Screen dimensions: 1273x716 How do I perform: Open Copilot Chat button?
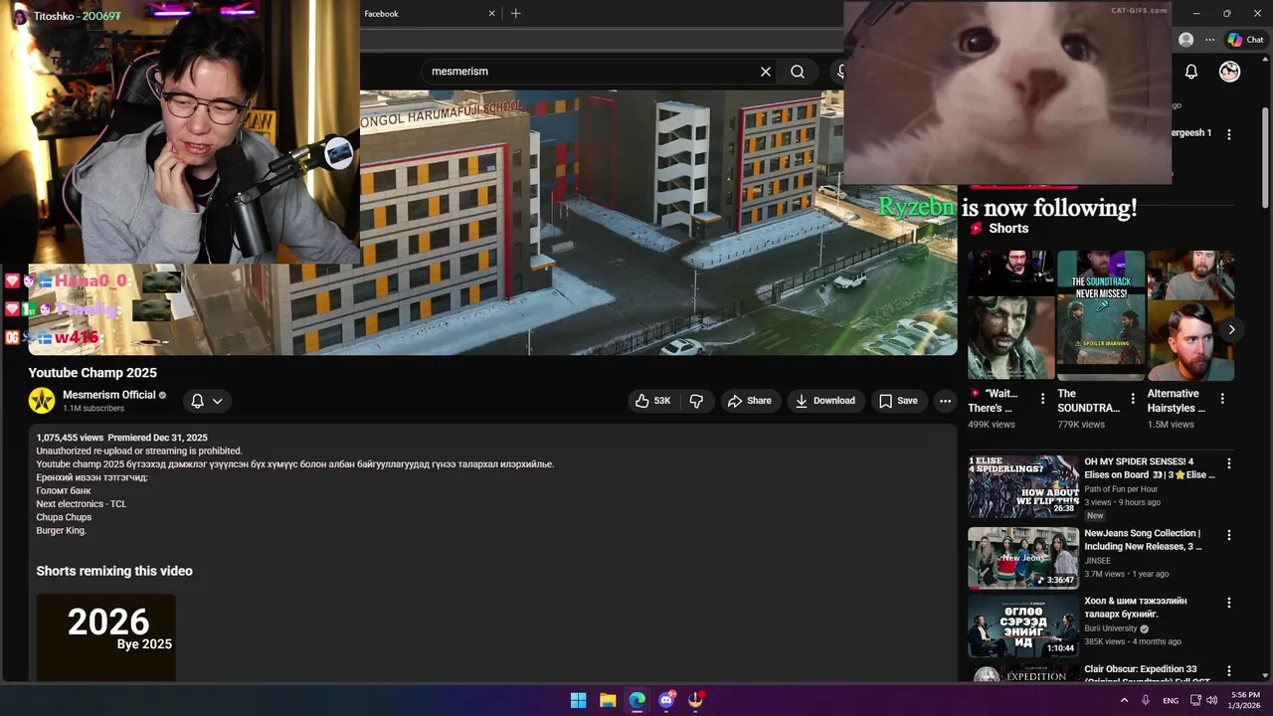pos(1245,40)
